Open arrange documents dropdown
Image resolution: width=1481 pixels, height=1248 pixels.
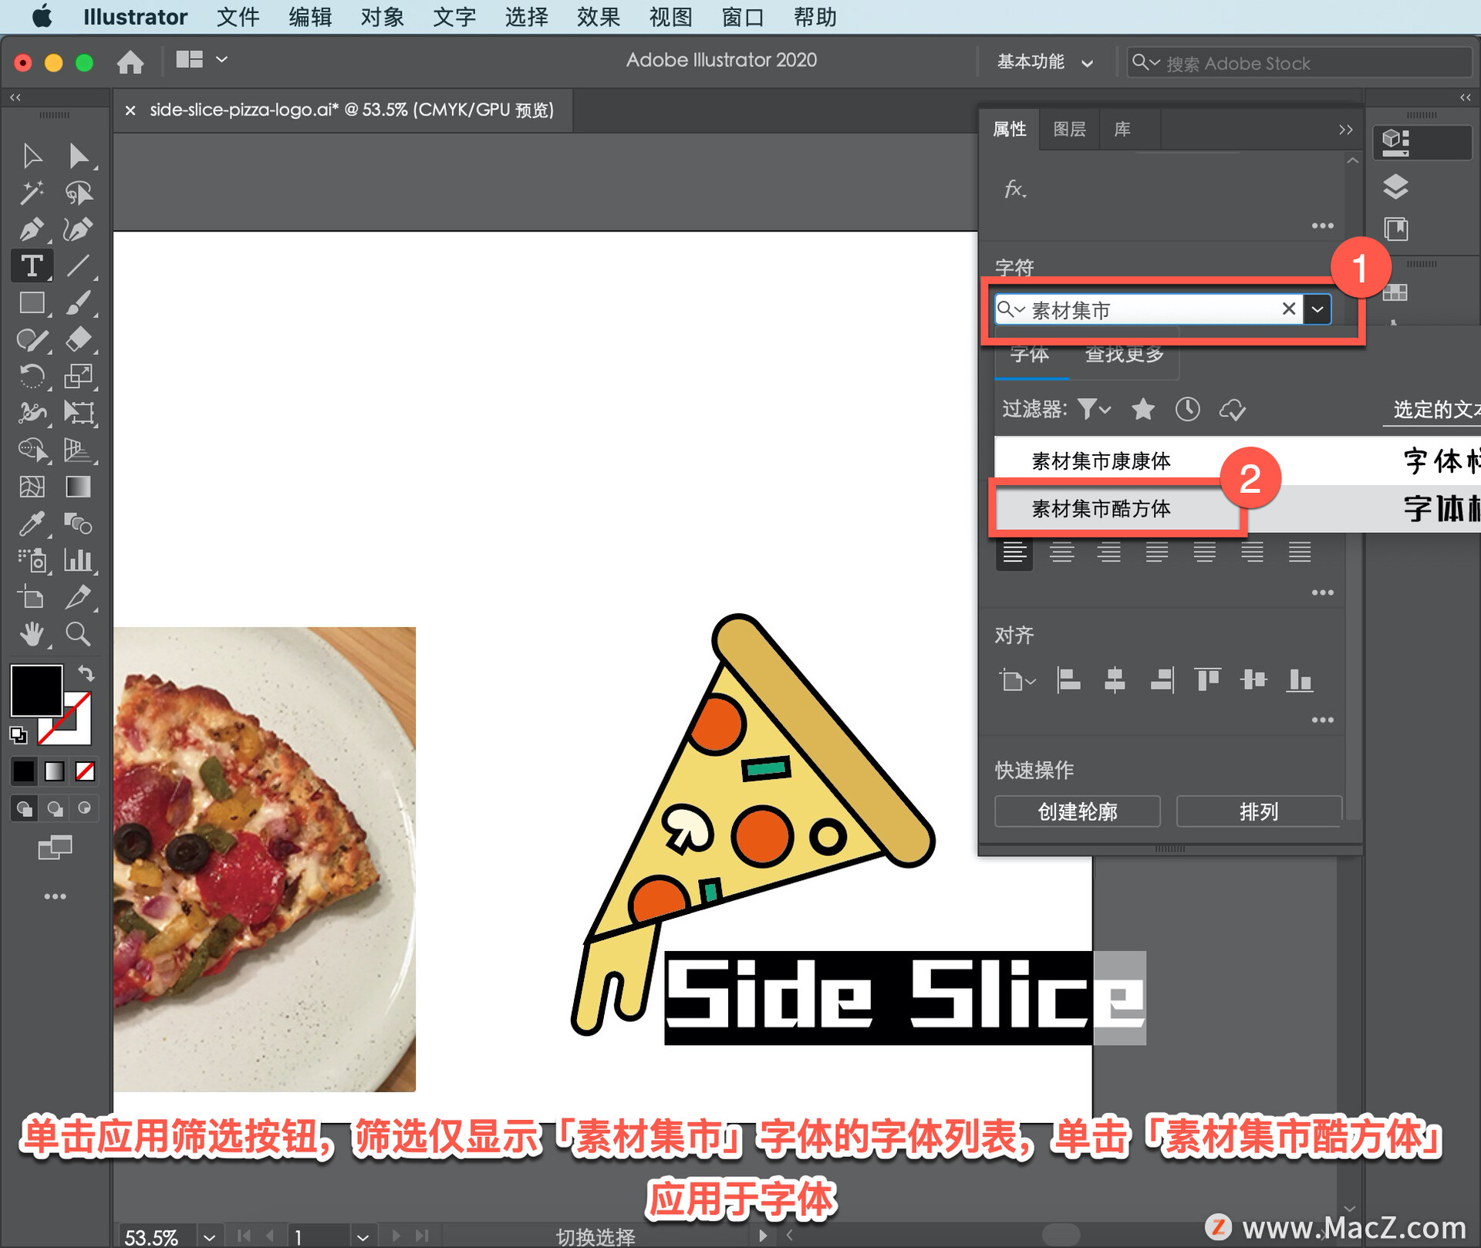(201, 60)
